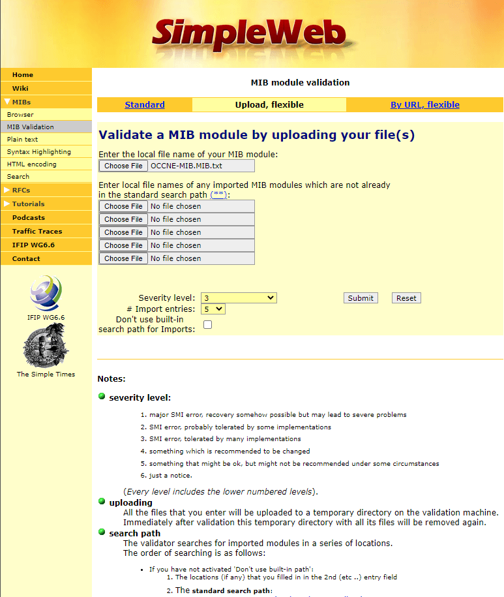Click second imported module Choose File button

click(123, 219)
